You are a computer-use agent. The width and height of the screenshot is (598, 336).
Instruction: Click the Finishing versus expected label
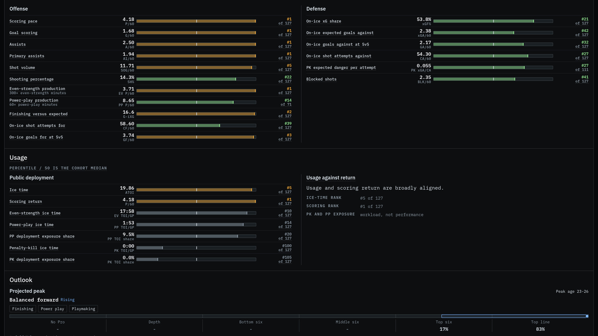click(38, 114)
